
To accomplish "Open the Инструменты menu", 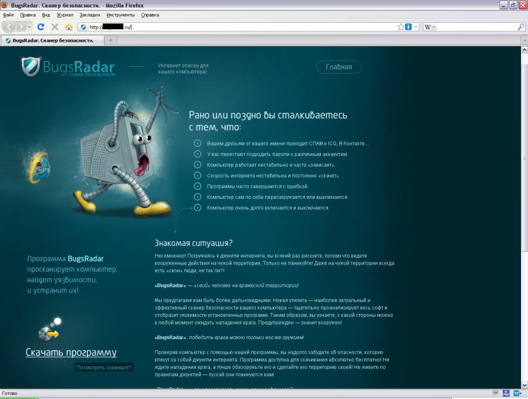I will (120, 15).
